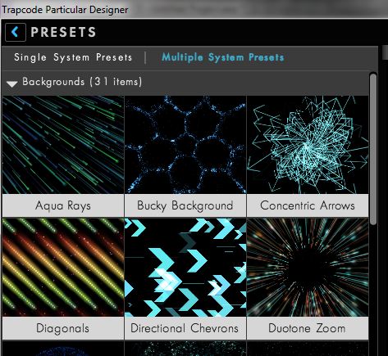
Task: Pick the Concentric Arrows preset thumbnail
Action: (x=308, y=145)
